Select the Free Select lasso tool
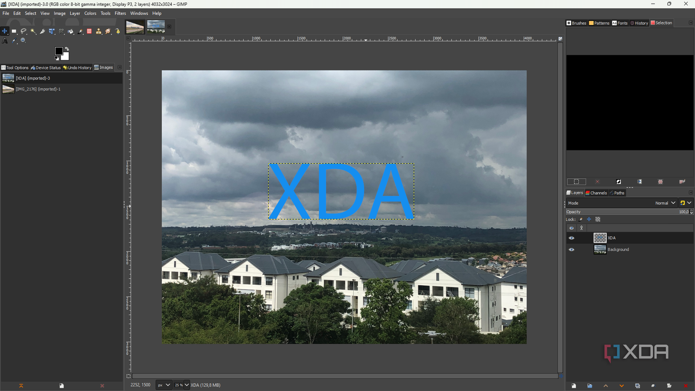Image resolution: width=695 pixels, height=391 pixels. point(24,31)
